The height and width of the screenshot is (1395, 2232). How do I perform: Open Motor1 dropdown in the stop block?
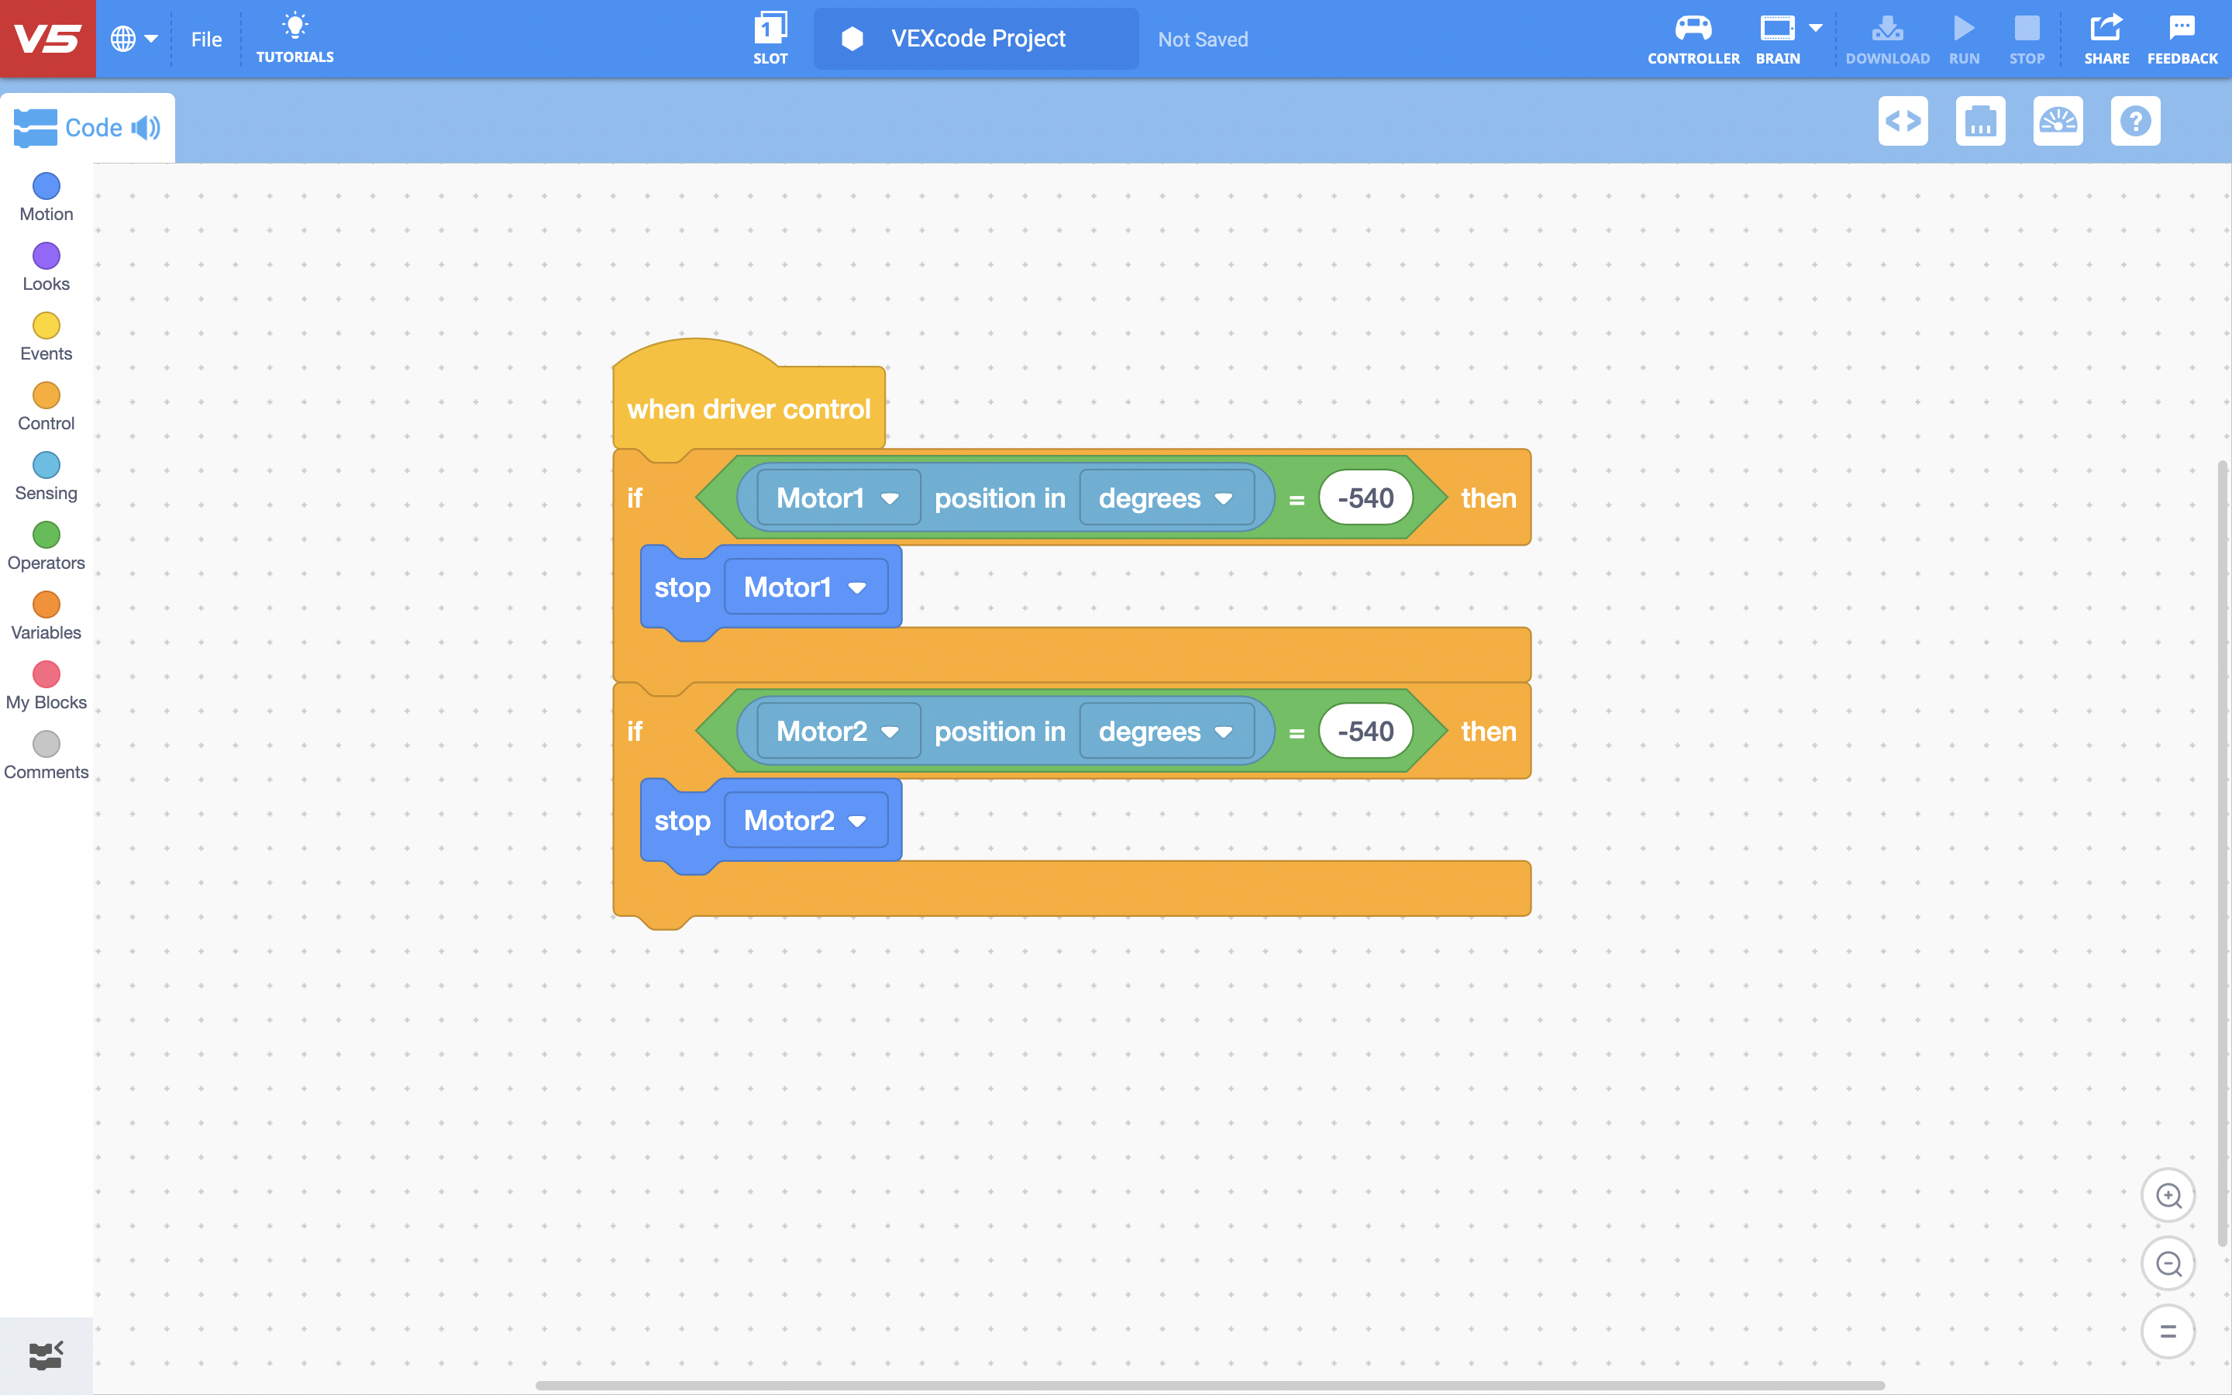(806, 587)
